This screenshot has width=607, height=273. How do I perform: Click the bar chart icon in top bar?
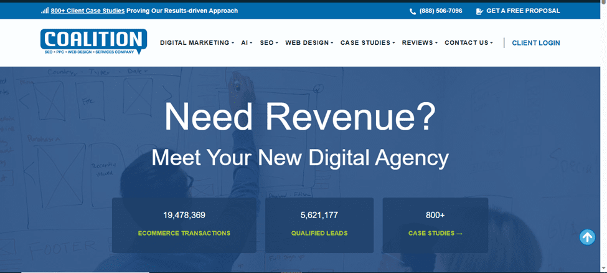[45, 11]
